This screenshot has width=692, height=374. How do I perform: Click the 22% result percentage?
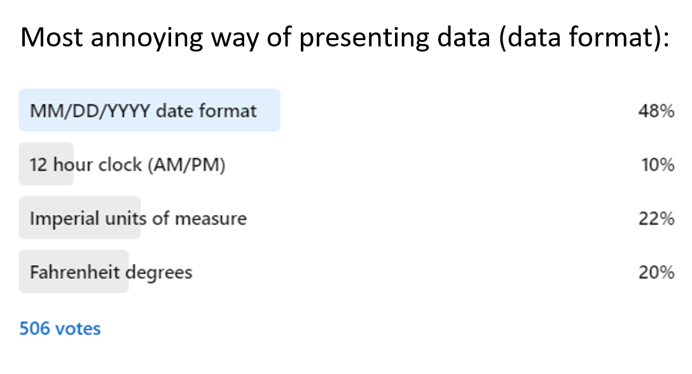pos(656,219)
